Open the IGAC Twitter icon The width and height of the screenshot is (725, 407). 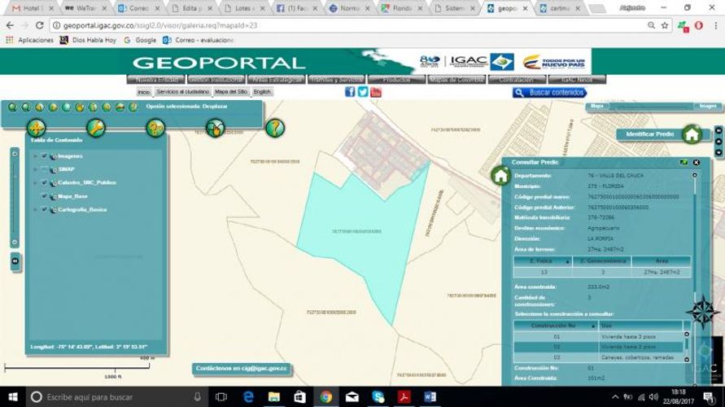tap(363, 91)
